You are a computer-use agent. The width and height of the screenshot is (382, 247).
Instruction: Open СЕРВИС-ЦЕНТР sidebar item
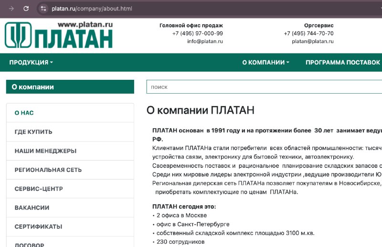click(x=70, y=189)
